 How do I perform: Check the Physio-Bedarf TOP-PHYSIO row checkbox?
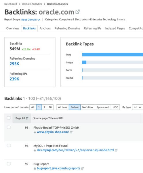[9, 127]
